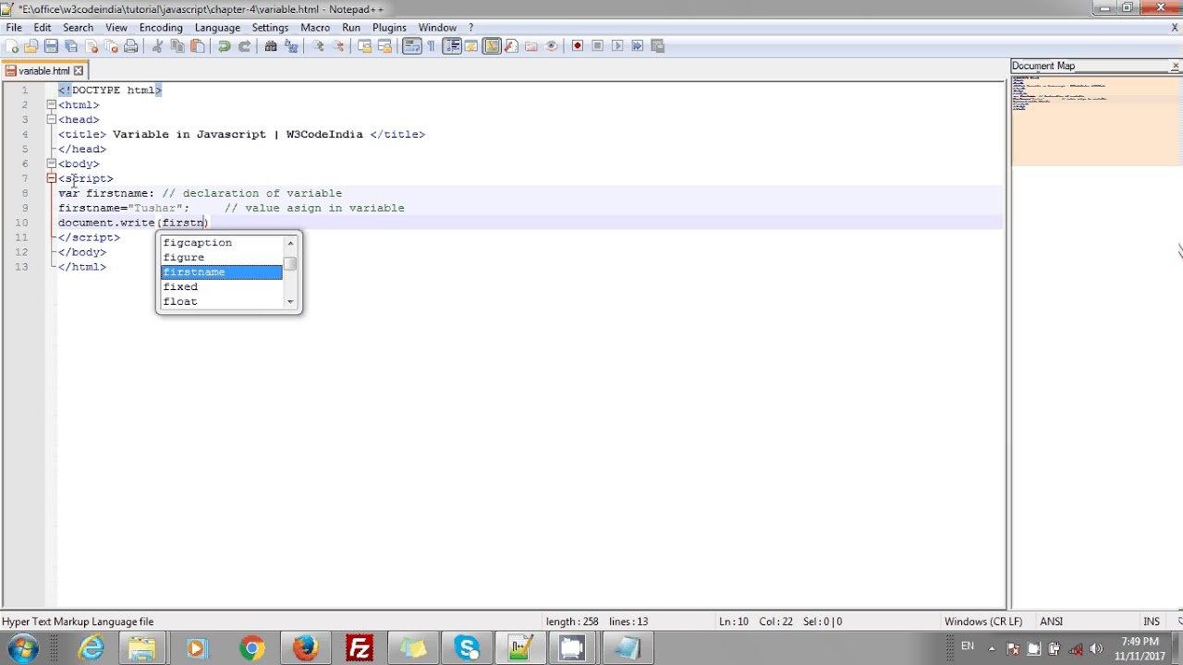This screenshot has width=1183, height=665.
Task: Click the autocomplete list's down scroll arrow
Action: [290, 301]
